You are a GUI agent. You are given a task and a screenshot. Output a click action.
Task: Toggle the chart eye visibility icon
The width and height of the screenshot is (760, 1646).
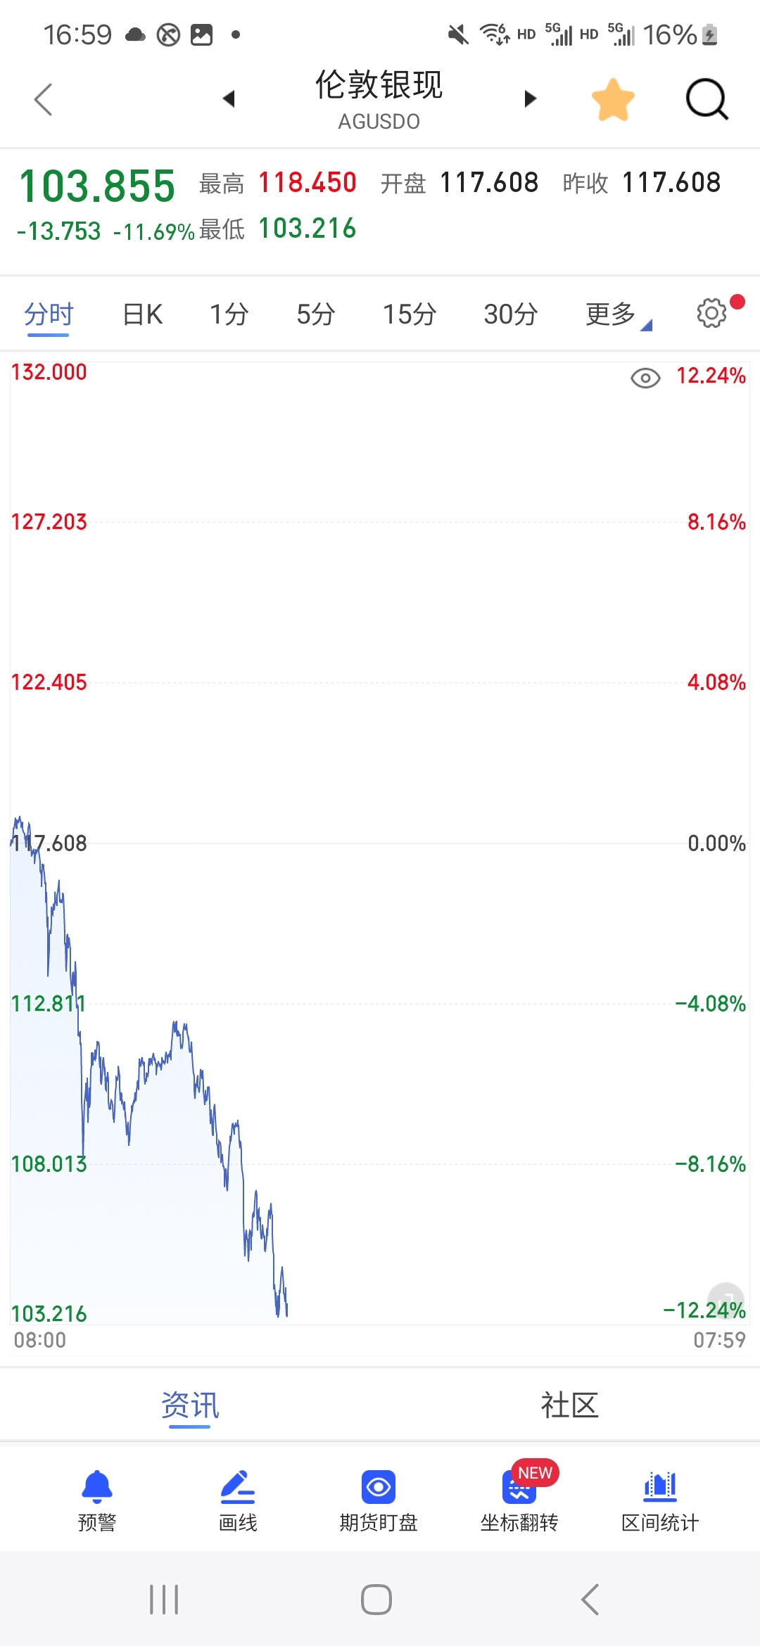tap(645, 378)
